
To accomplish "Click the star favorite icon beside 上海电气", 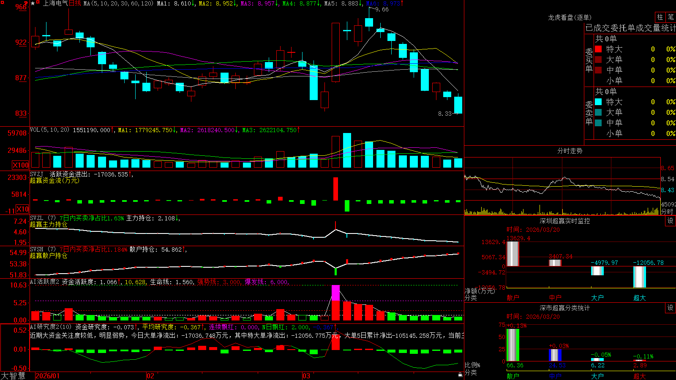I will 33,3.
